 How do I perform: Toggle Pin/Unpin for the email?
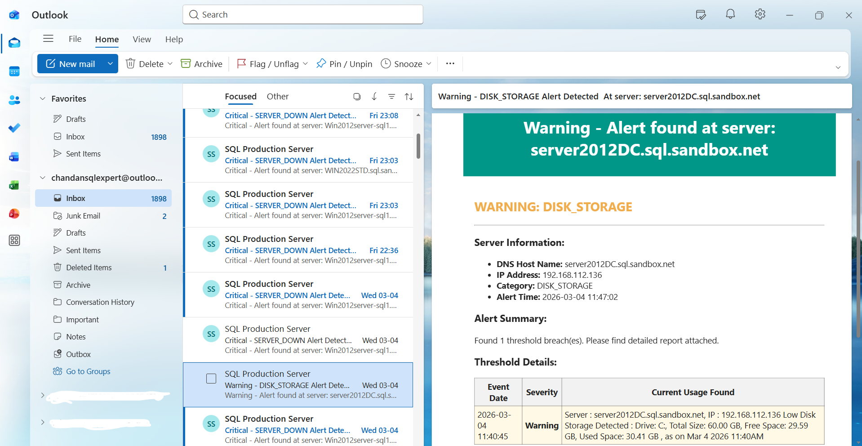(x=344, y=63)
